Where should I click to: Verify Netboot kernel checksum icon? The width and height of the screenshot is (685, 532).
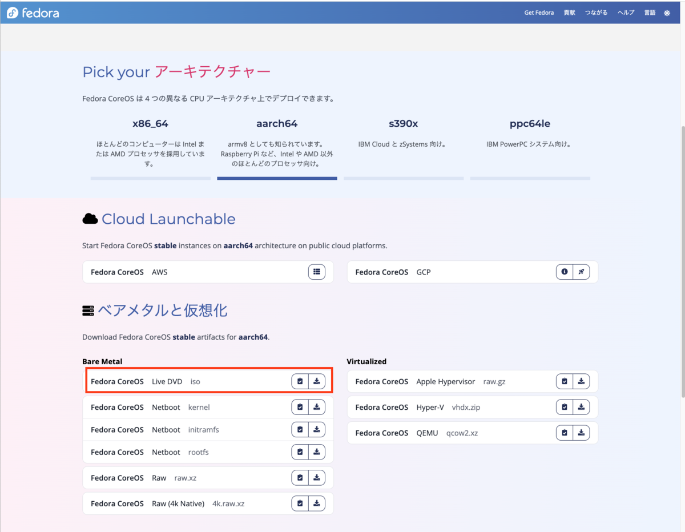300,407
